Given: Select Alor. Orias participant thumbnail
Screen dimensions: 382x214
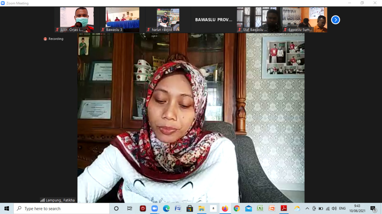Looking at the screenshot, I should coord(77,20).
